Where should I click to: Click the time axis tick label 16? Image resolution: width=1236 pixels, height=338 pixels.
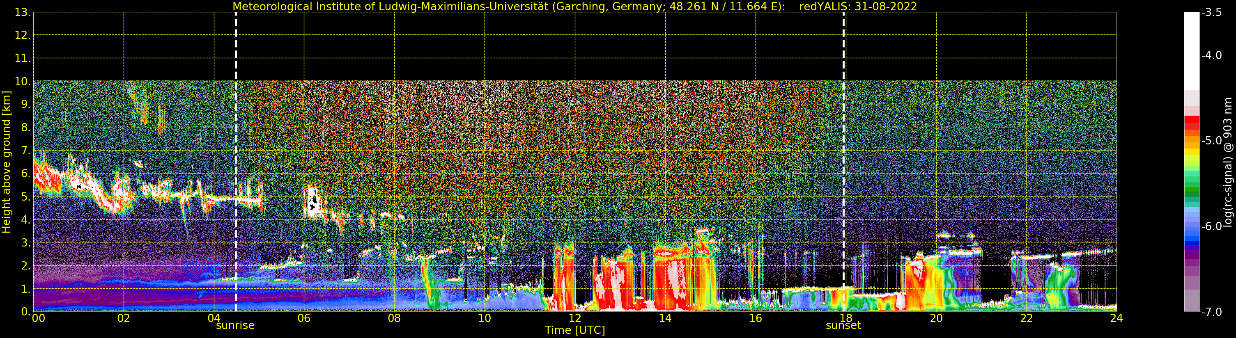tap(756, 318)
